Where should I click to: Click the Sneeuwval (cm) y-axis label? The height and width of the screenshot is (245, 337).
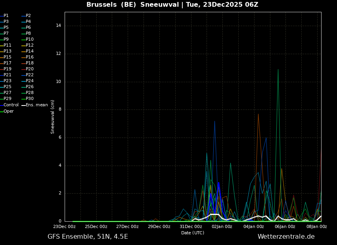click(53, 117)
